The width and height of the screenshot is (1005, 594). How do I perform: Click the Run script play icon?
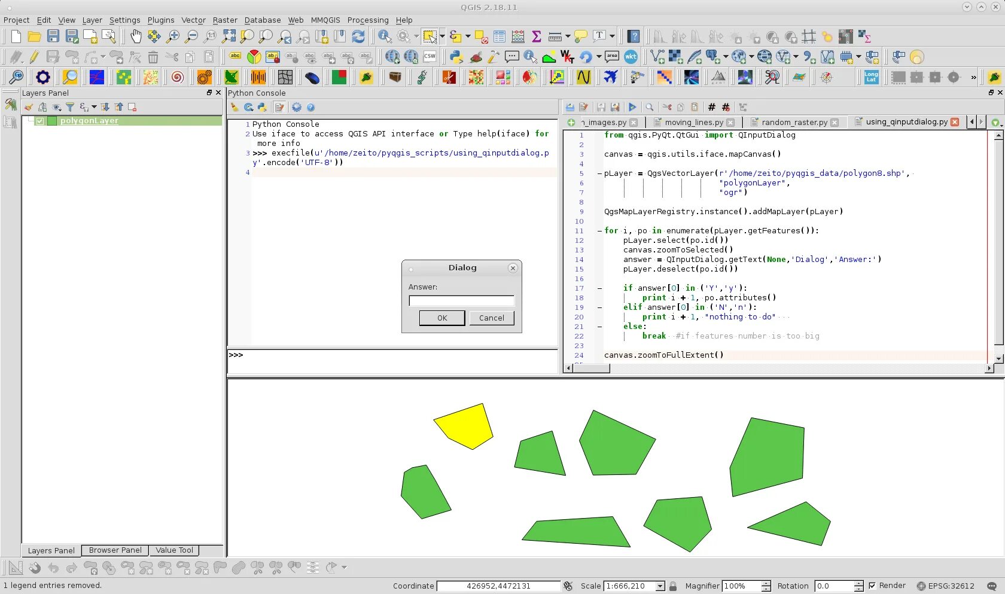point(632,107)
